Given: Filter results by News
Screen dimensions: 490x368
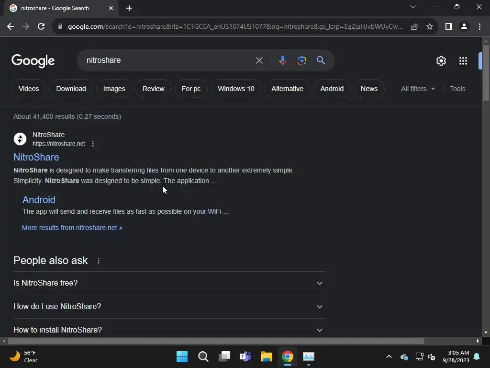Looking at the screenshot, I should click(369, 89).
